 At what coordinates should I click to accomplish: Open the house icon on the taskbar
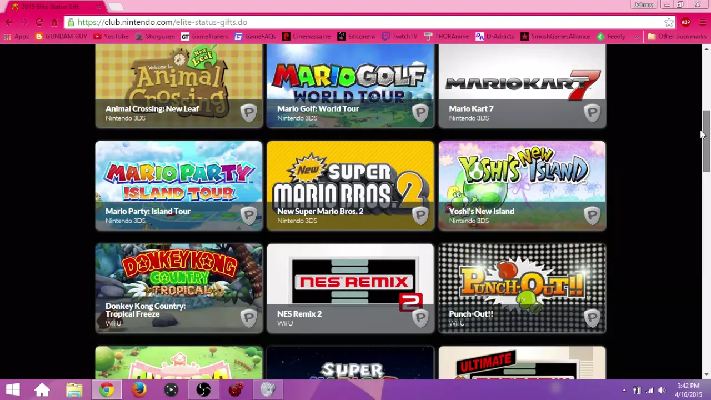pyautogui.click(x=42, y=390)
